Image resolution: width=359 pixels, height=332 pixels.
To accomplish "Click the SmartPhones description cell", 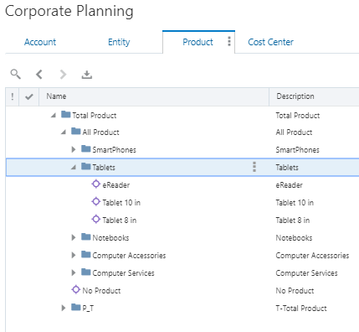I will (297, 150).
